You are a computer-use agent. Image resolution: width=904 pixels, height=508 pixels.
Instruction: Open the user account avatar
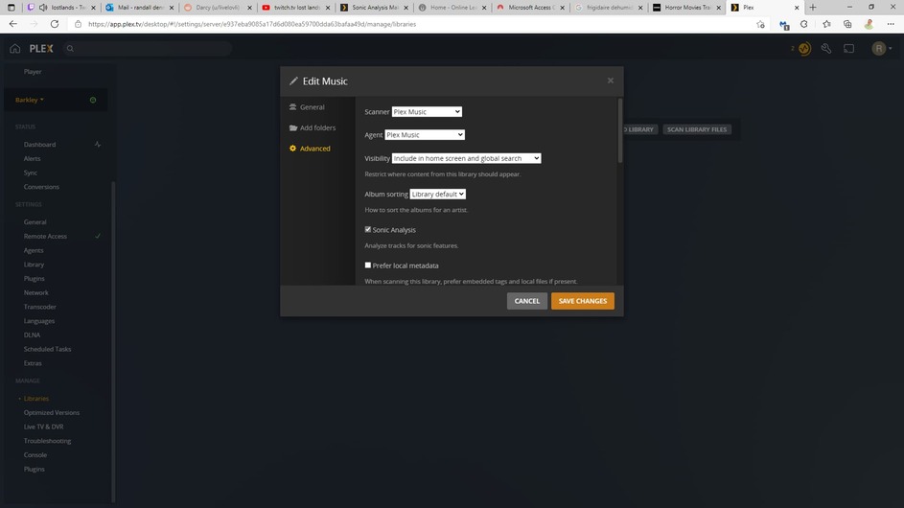[879, 49]
